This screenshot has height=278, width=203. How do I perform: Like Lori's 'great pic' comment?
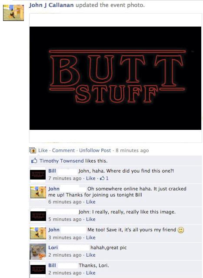coord(91,255)
